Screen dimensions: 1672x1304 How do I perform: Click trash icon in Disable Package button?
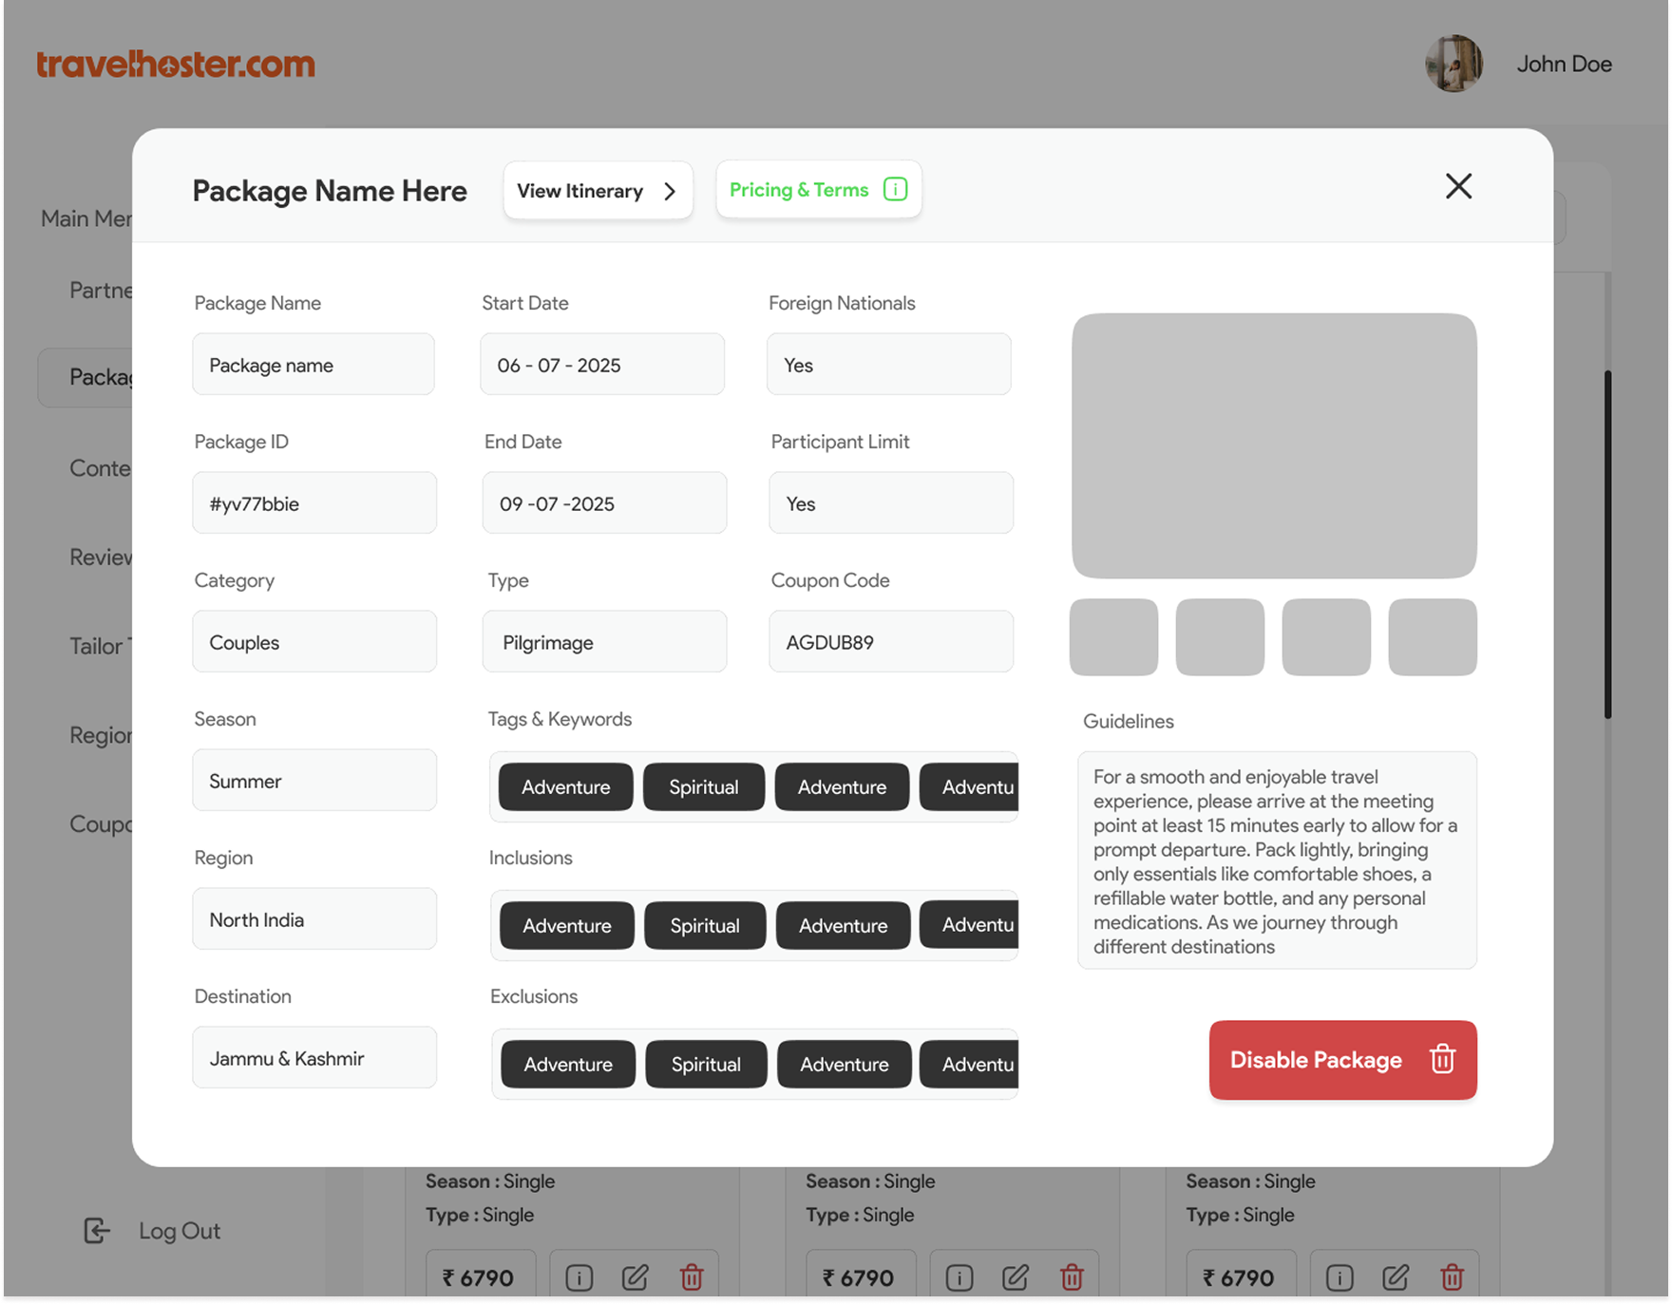click(1442, 1059)
